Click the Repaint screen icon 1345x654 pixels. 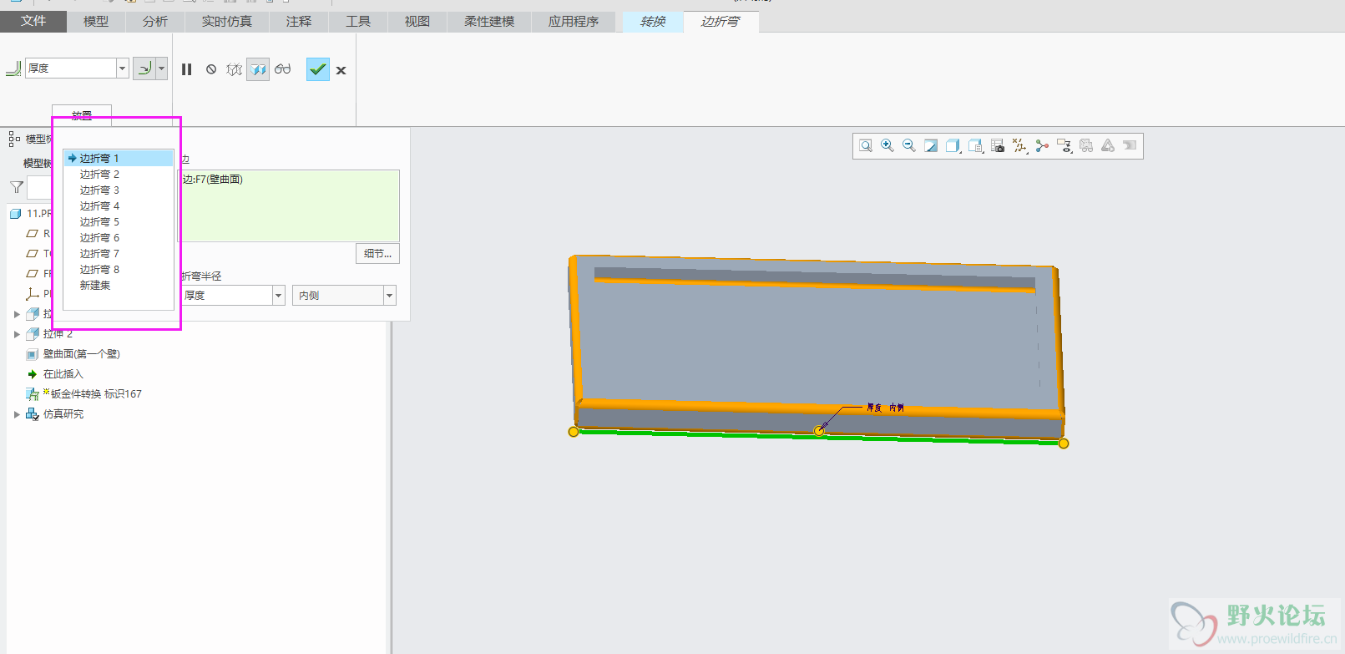(931, 146)
